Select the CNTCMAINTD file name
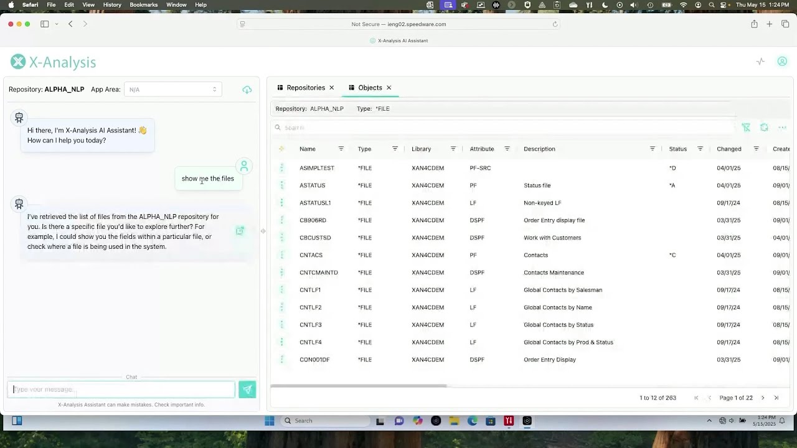797x448 pixels. coord(319,273)
